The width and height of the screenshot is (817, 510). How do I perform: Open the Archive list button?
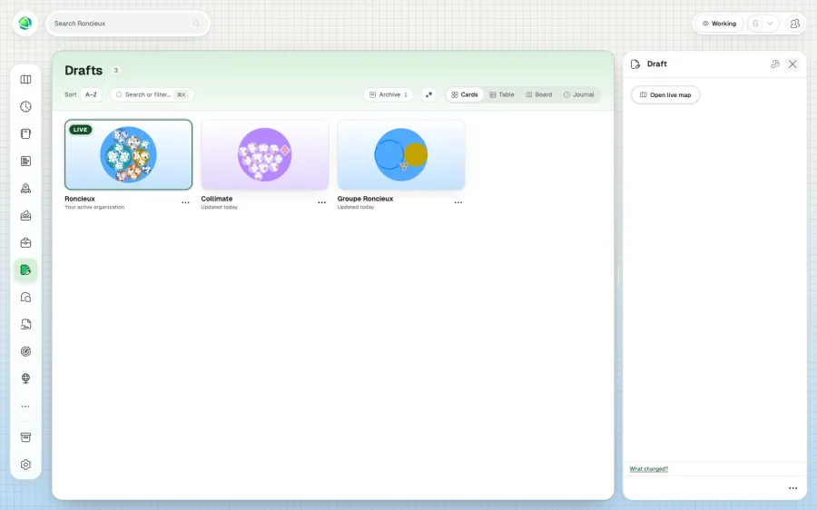point(389,94)
